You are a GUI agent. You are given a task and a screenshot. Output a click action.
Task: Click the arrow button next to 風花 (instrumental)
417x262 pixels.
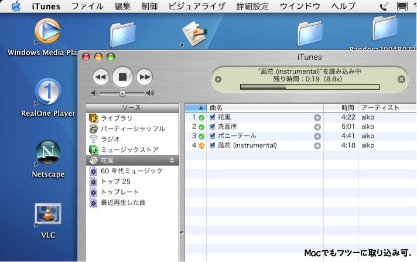click(x=317, y=145)
